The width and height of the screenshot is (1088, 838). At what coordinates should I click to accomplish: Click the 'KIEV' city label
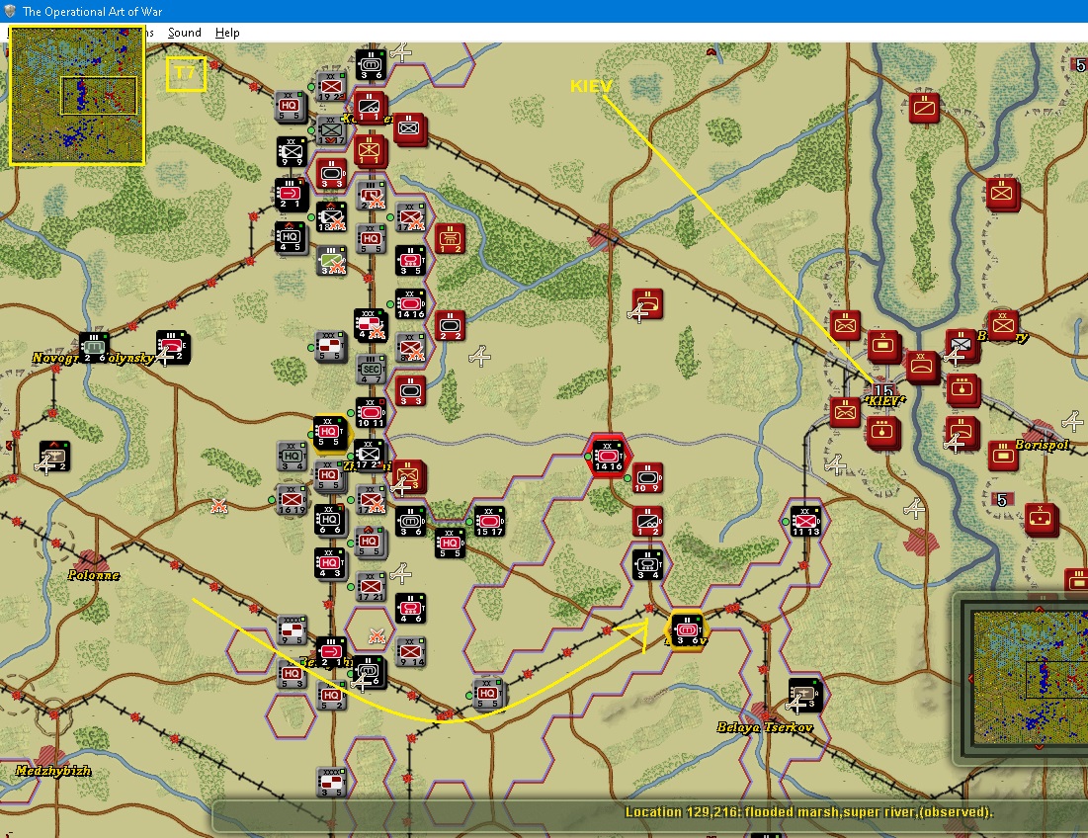coord(884,401)
